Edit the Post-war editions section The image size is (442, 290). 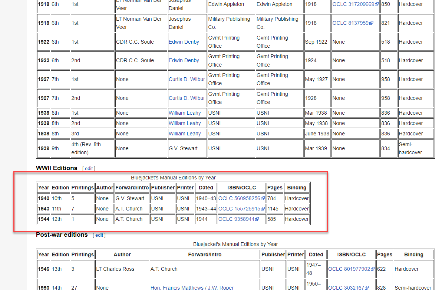point(99,235)
